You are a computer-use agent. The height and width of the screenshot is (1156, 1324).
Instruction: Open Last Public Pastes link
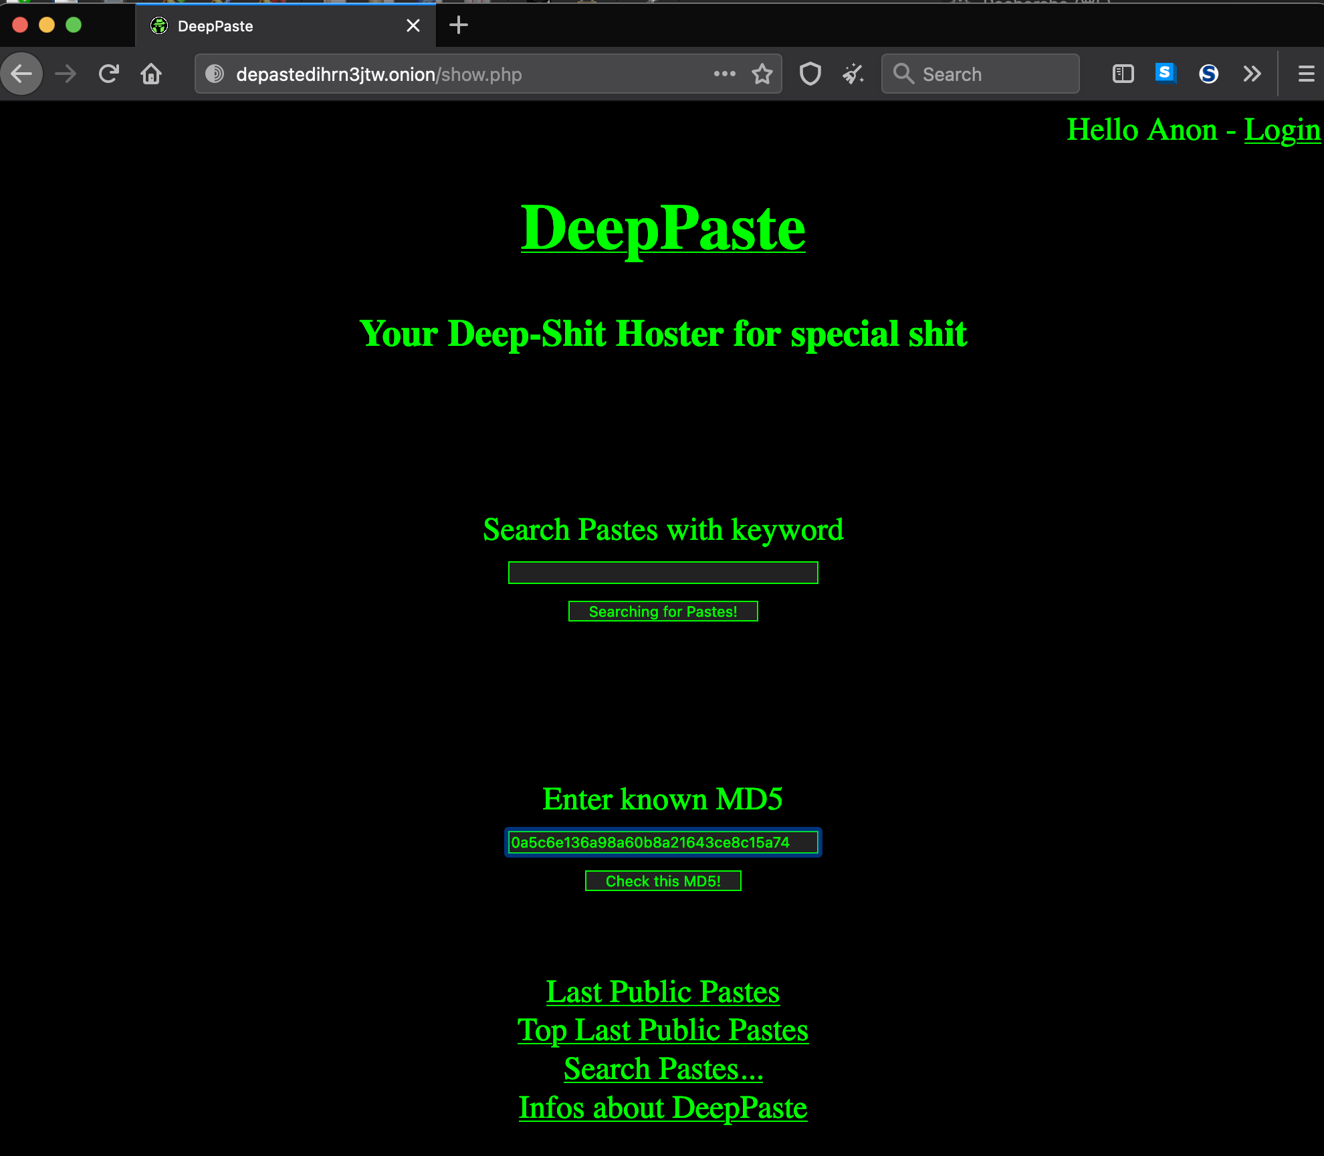tap(663, 991)
